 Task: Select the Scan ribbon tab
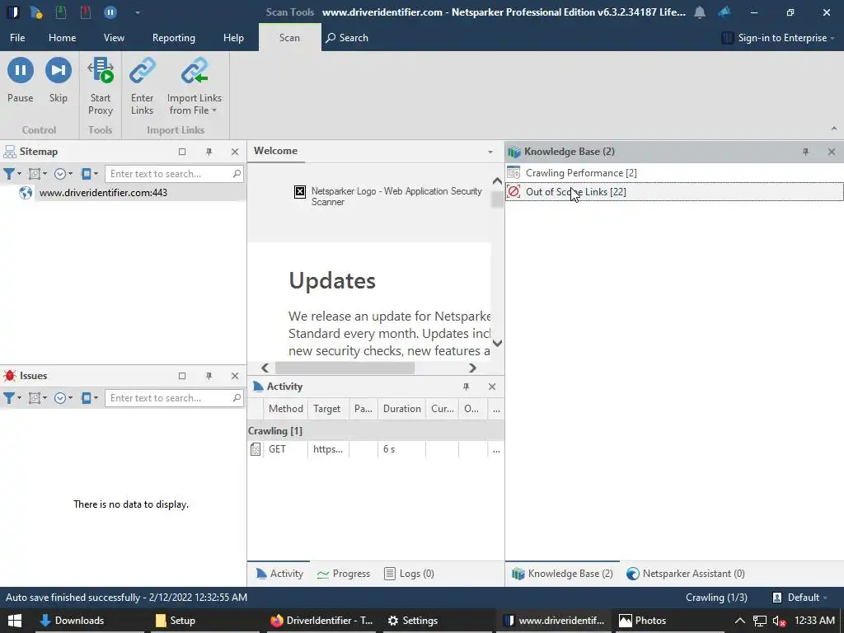[x=289, y=38]
